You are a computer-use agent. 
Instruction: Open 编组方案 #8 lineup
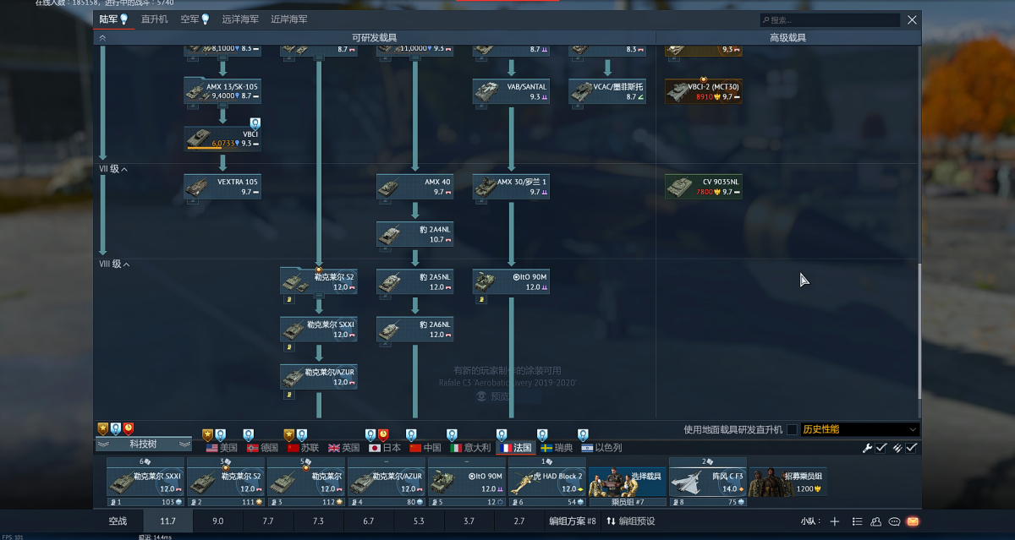click(573, 521)
